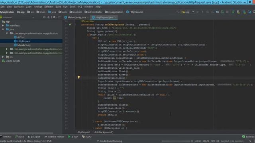Click Attach debugger to Android process icon
This screenshot has width=255, height=143.
(x=222, y=12)
